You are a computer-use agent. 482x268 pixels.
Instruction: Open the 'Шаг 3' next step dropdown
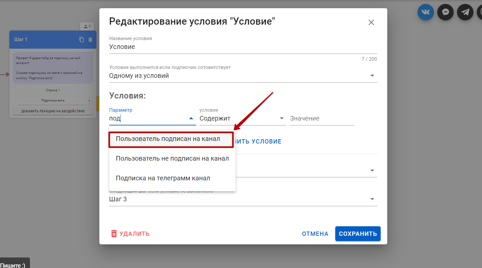tap(372, 199)
